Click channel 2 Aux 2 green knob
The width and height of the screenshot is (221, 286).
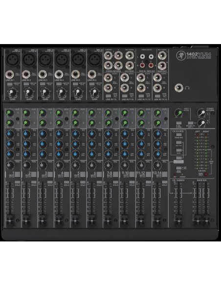(26, 123)
